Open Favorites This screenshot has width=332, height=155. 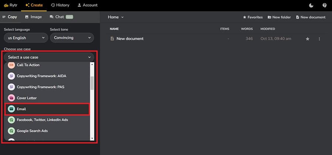coord(253,17)
